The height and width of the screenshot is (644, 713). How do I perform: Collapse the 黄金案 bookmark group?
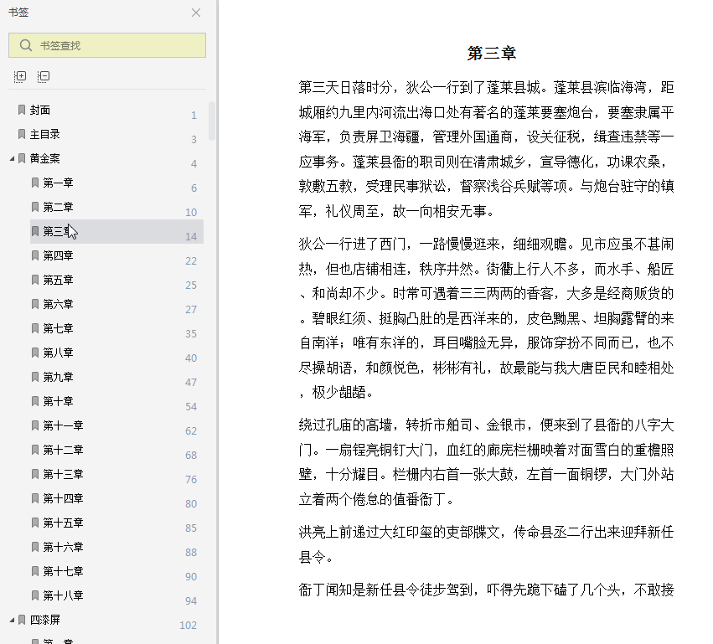[x=12, y=158]
